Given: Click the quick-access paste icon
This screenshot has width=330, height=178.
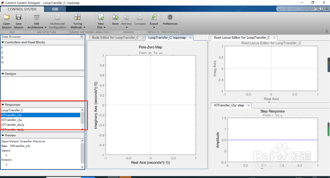Looking at the screenshot, I should point(298,9).
